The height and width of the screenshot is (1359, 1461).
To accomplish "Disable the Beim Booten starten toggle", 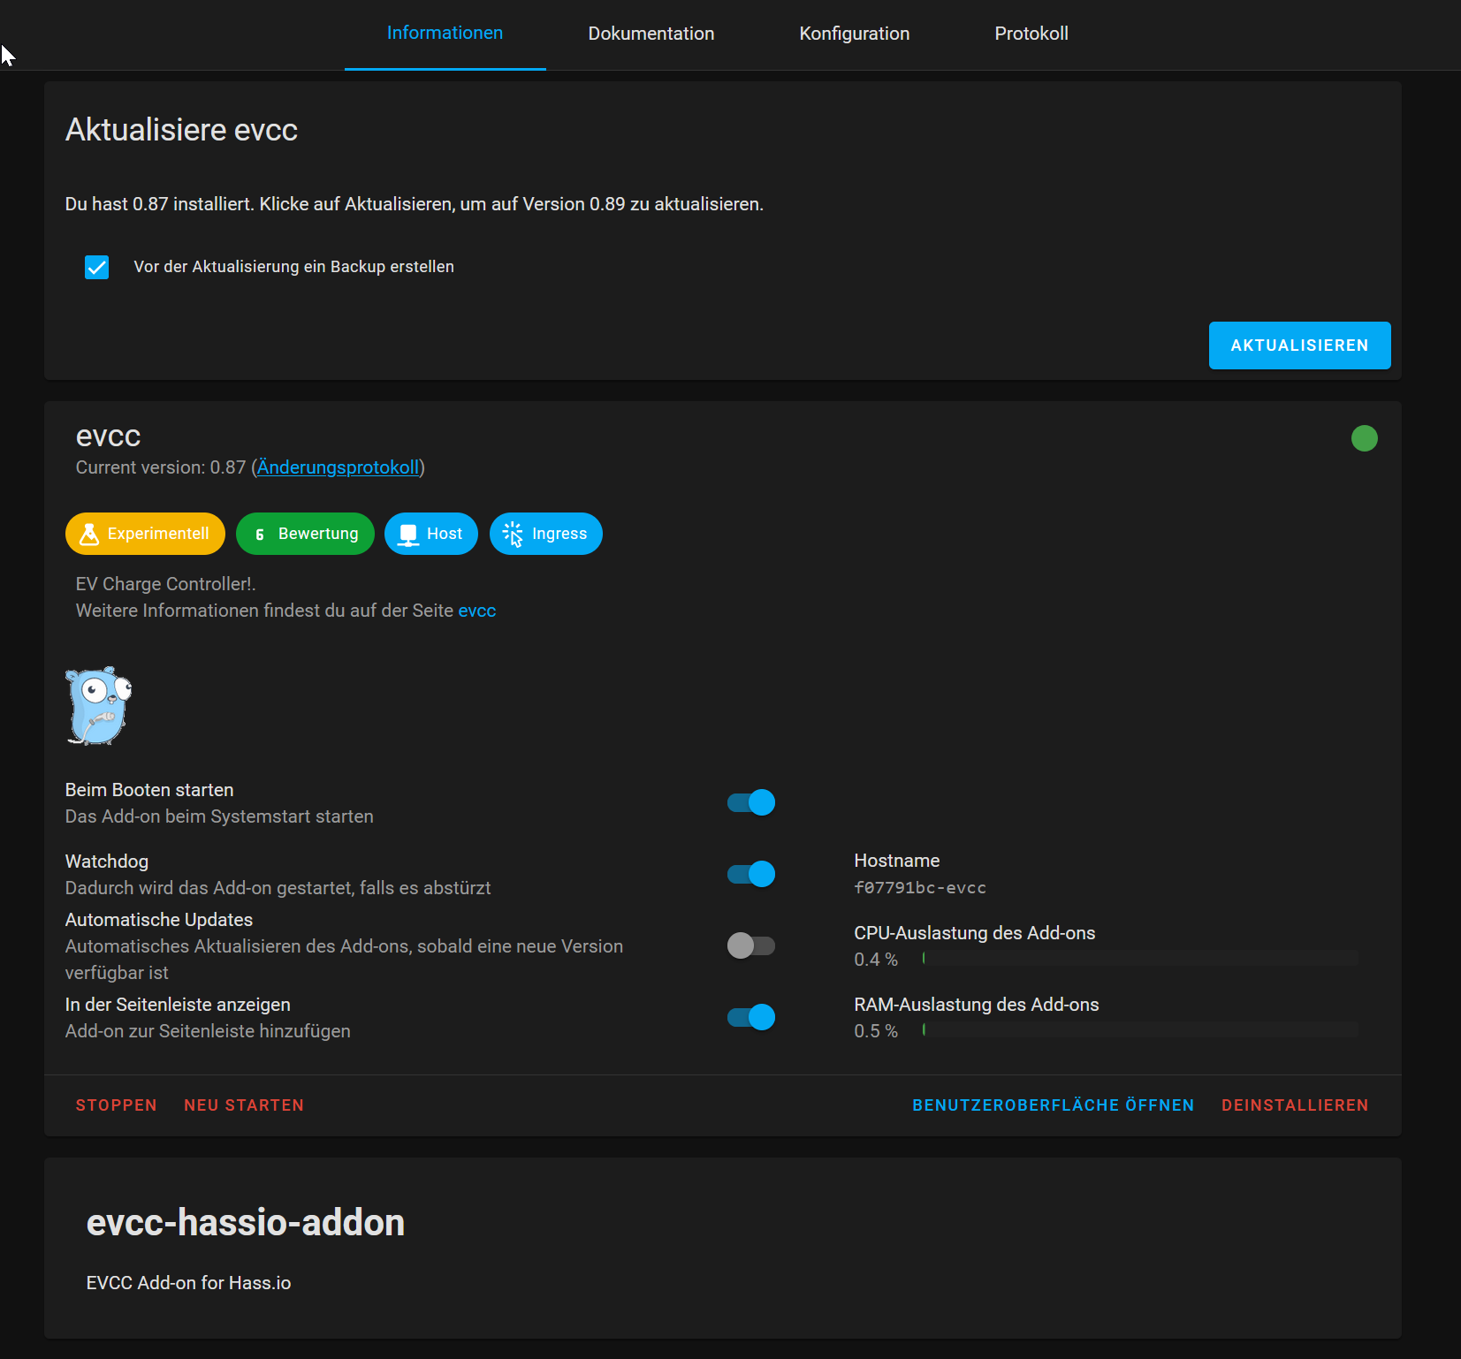I will [x=750, y=801].
